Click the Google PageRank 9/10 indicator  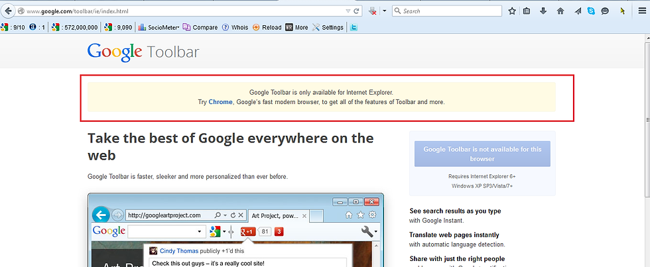13,27
